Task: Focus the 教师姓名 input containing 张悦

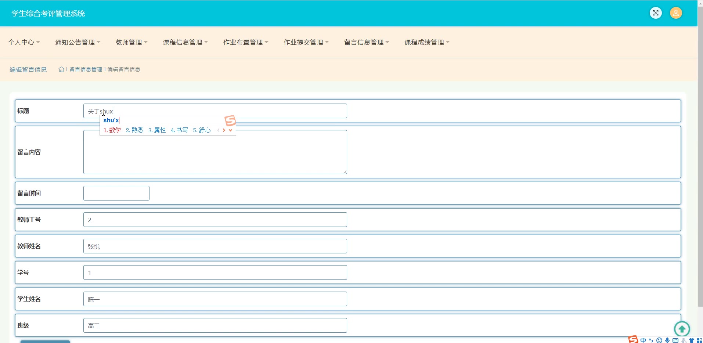Action: point(215,246)
